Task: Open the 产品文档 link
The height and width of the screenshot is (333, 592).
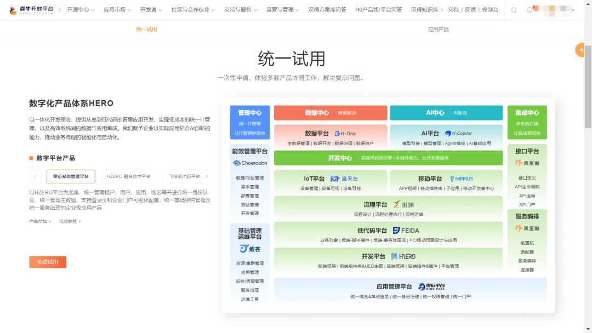Action: (x=39, y=221)
